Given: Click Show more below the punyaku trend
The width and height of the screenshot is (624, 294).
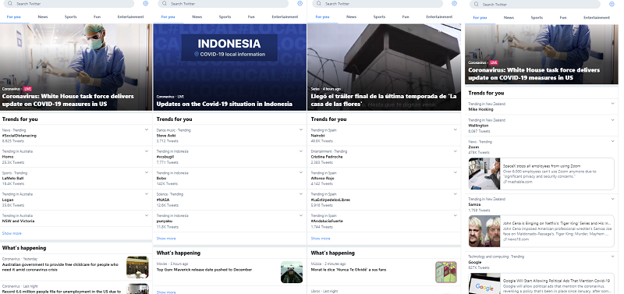Looking at the screenshot, I should [x=166, y=239].
